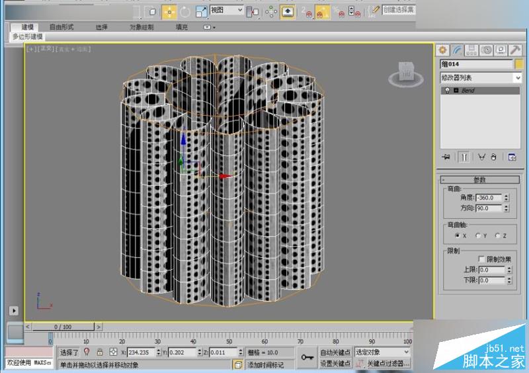The width and height of the screenshot is (529, 373).
Task: Open the Motion panel icon
Action: point(486,50)
